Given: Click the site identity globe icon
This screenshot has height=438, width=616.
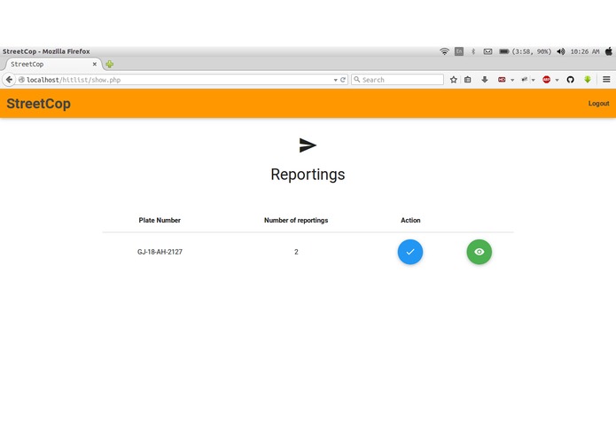Looking at the screenshot, I should [21, 80].
